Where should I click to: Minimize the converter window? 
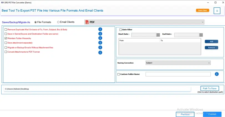(208, 2)
